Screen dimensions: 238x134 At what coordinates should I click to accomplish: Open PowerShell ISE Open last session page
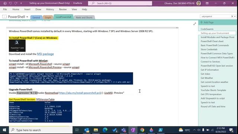[217, 66]
